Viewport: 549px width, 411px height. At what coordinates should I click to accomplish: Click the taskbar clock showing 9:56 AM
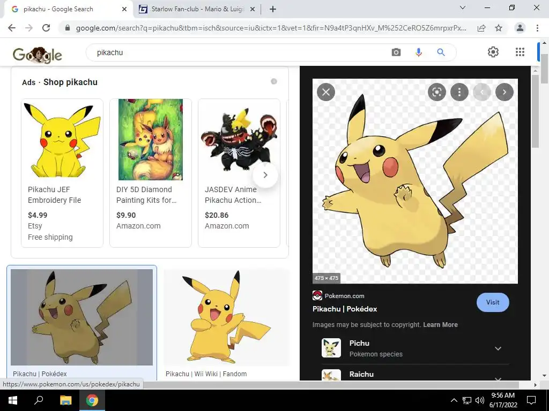503,400
